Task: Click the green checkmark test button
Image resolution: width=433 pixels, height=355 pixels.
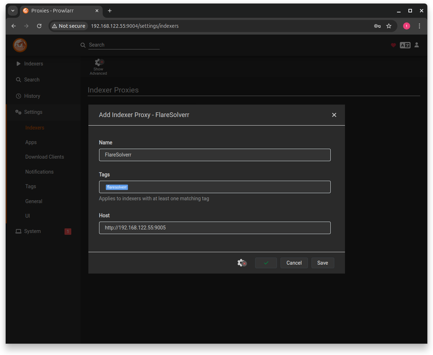Action: click(266, 263)
